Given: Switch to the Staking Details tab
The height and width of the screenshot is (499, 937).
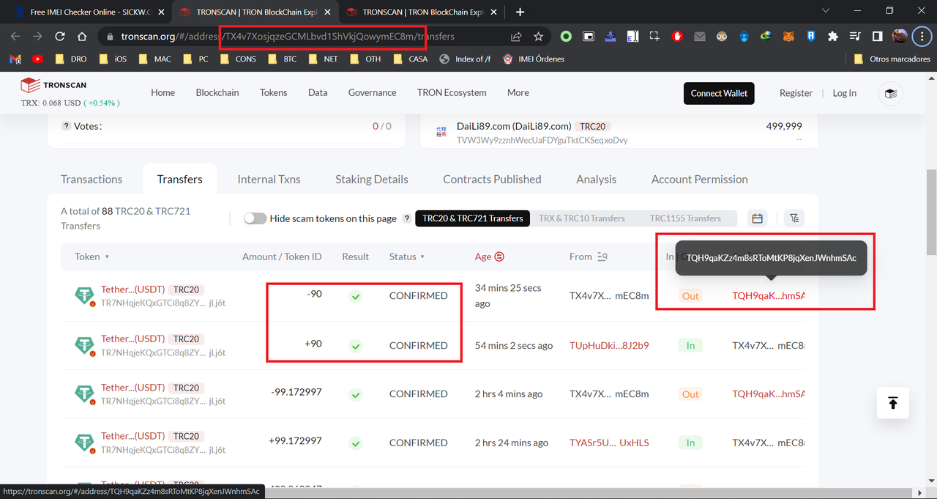Looking at the screenshot, I should 372,180.
